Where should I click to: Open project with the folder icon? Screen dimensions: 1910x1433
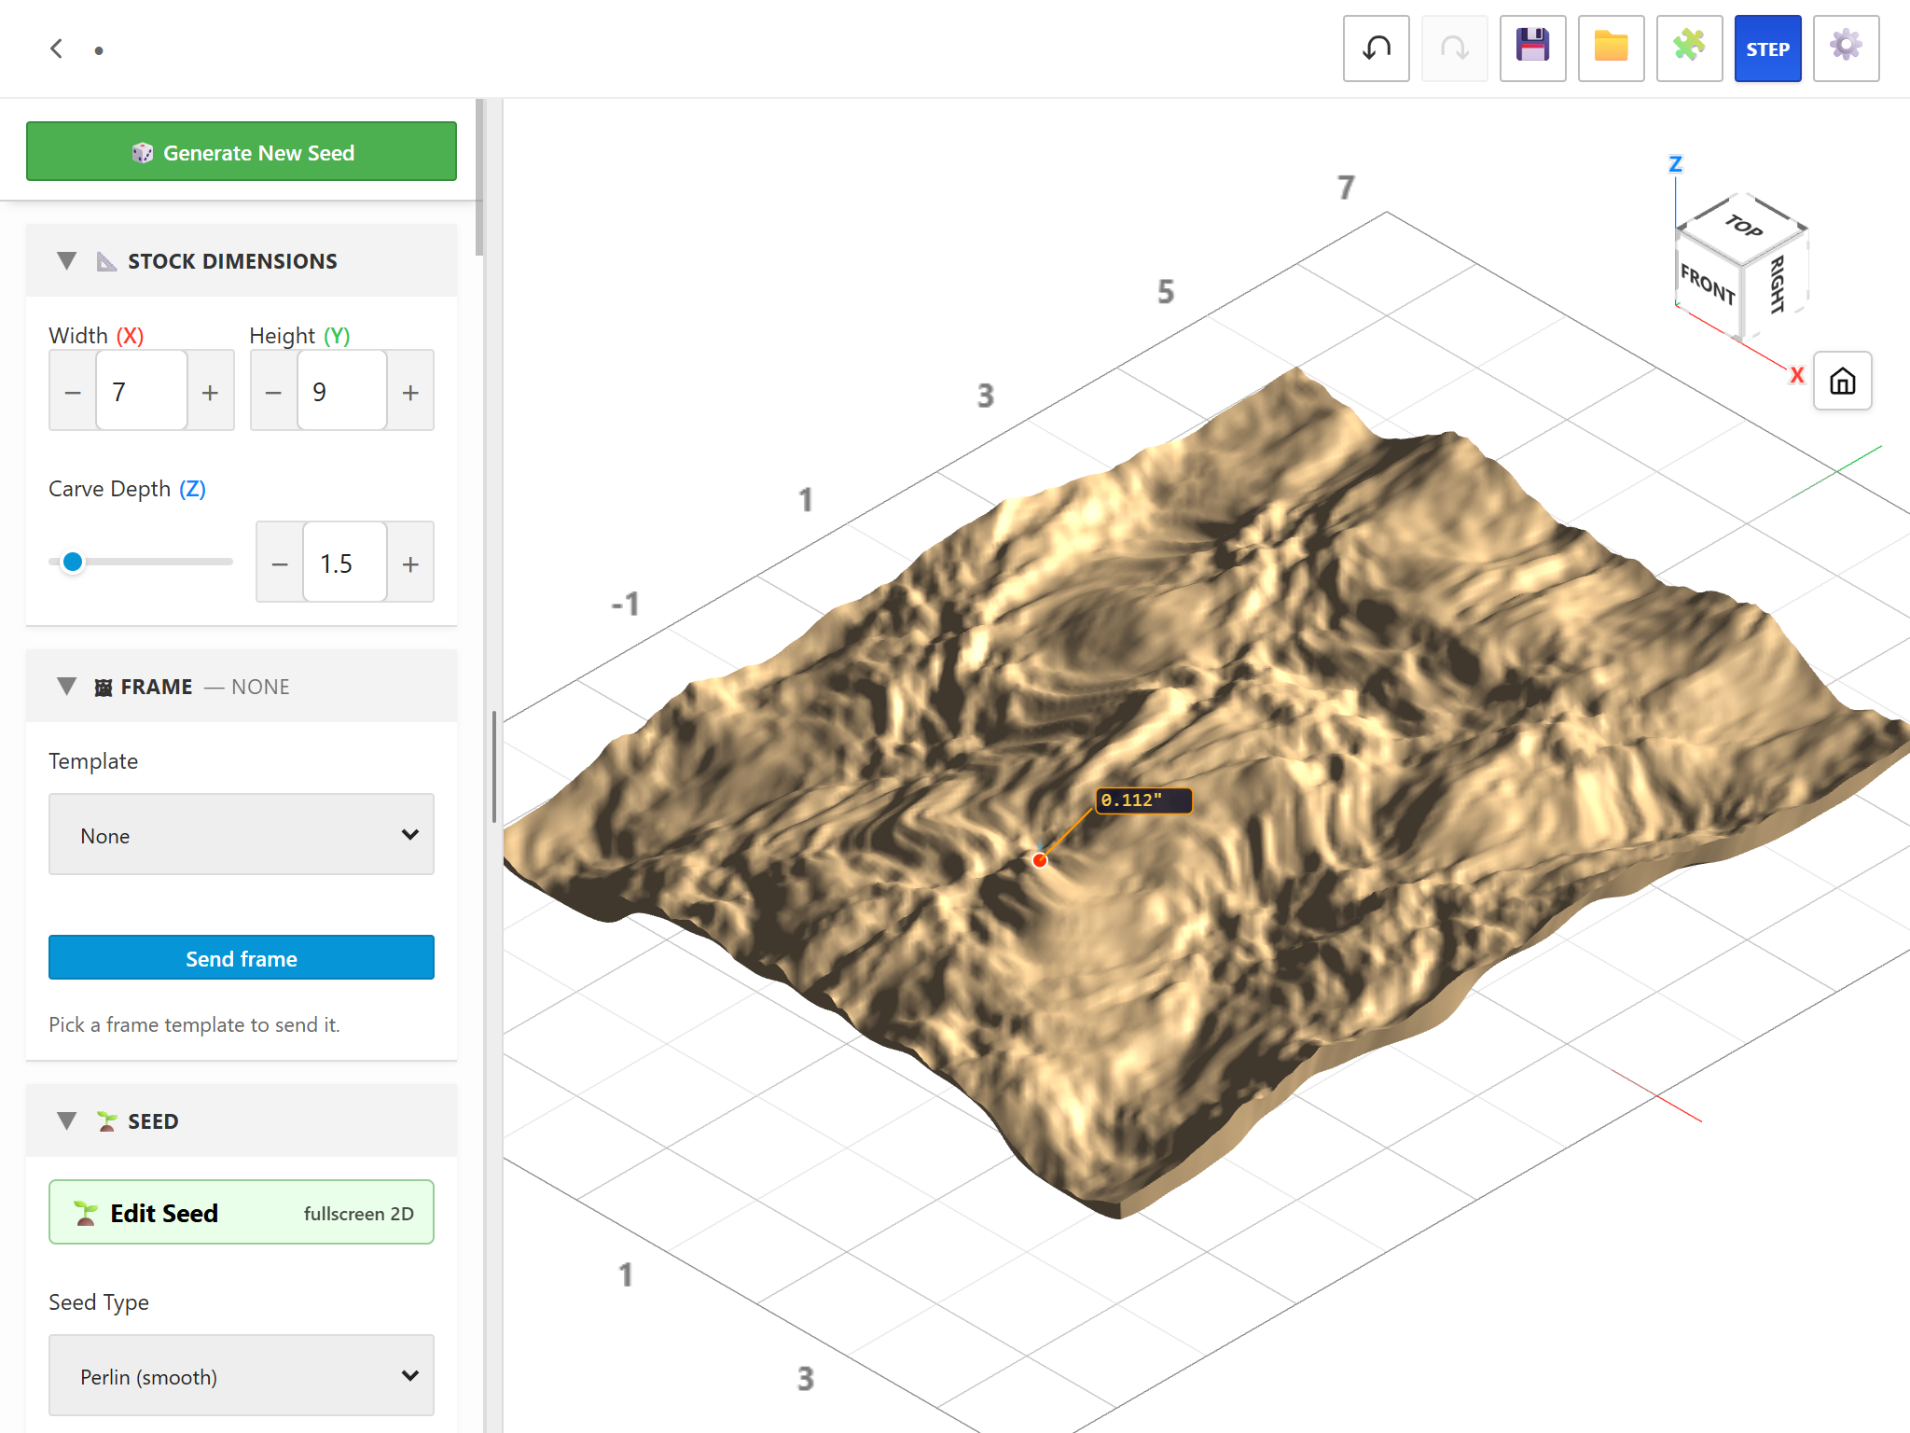coord(1611,49)
